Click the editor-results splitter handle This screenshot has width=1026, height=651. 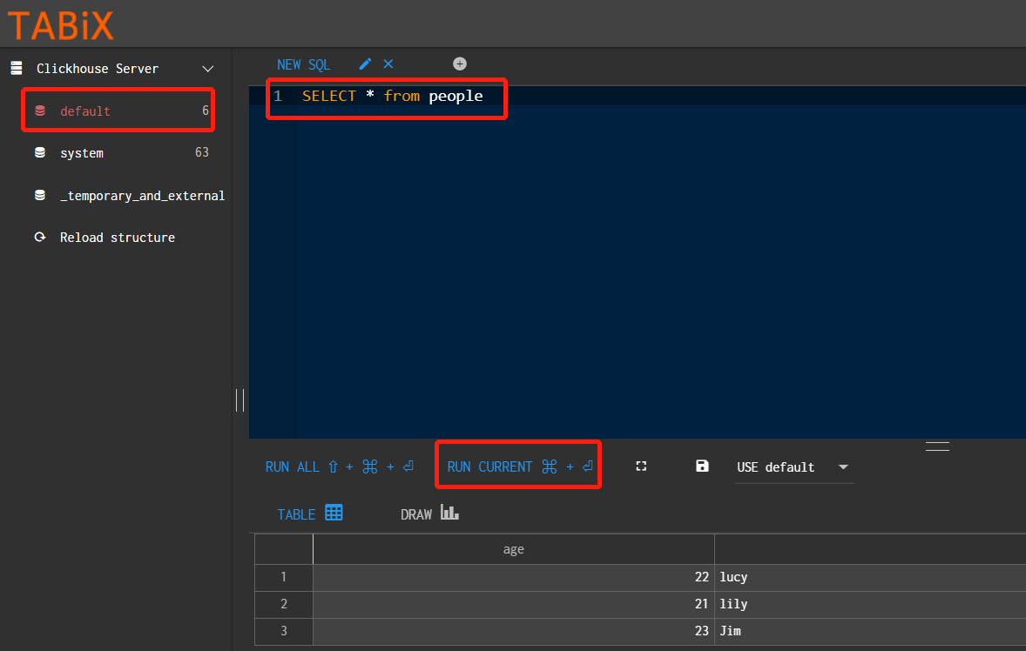click(x=937, y=446)
